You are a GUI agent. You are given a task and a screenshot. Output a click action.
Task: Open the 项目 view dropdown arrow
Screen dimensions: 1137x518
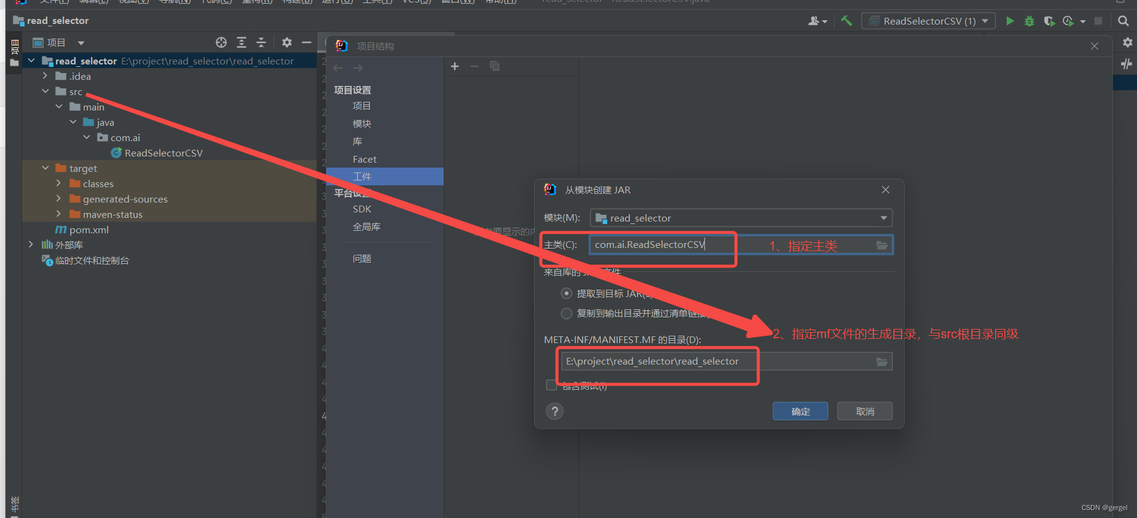pyautogui.click(x=81, y=43)
